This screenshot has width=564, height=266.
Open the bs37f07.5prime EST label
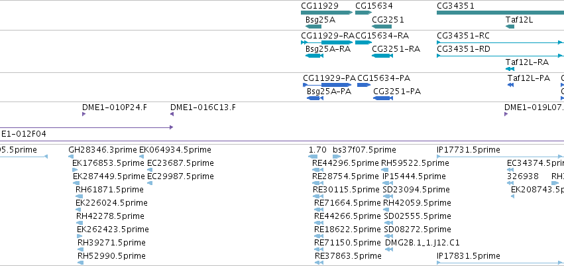point(365,150)
